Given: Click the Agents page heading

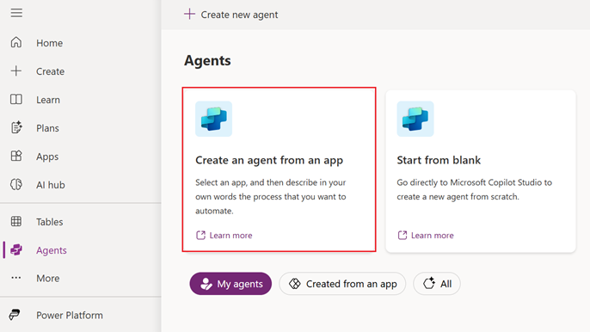Looking at the screenshot, I should coord(207,60).
